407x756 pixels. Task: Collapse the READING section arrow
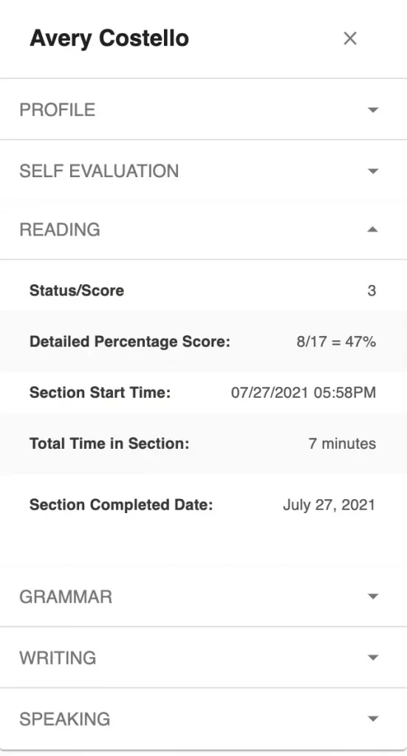coord(373,230)
